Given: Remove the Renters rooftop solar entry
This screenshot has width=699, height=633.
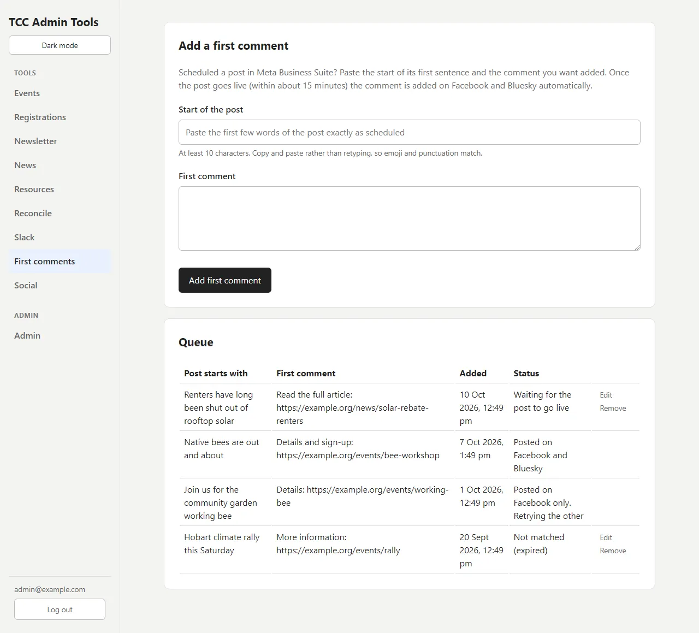Looking at the screenshot, I should tap(613, 408).
